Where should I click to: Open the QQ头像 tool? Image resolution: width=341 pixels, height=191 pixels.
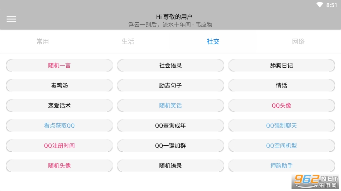tap(282, 106)
